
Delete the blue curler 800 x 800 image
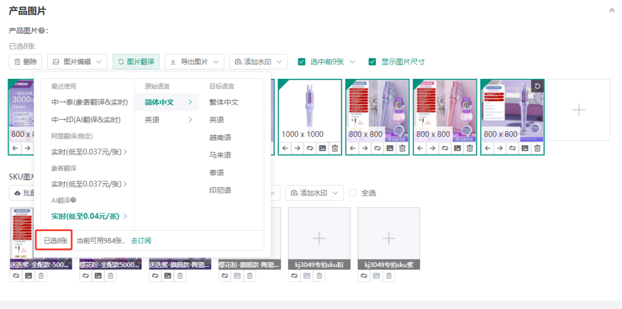tap(402, 148)
